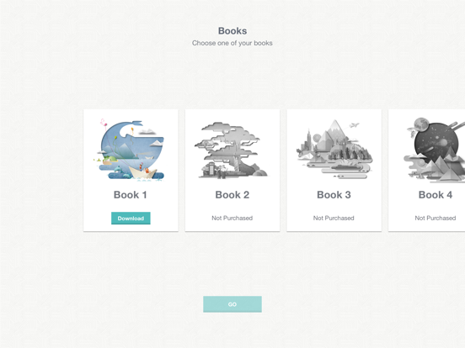Click the Book 4 title
The width and height of the screenshot is (465, 348).
(436, 195)
